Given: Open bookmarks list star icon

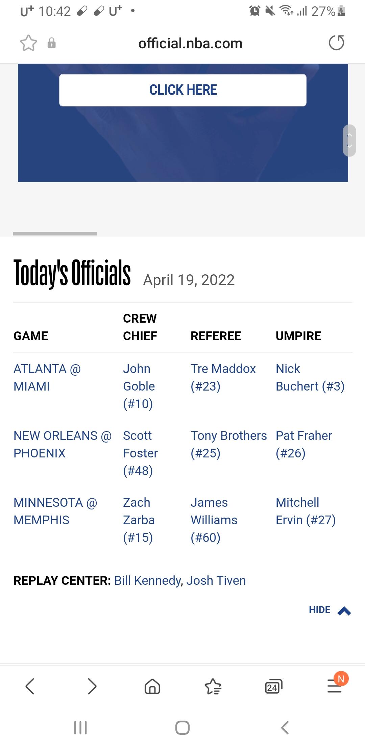Looking at the screenshot, I should pyautogui.click(x=213, y=686).
